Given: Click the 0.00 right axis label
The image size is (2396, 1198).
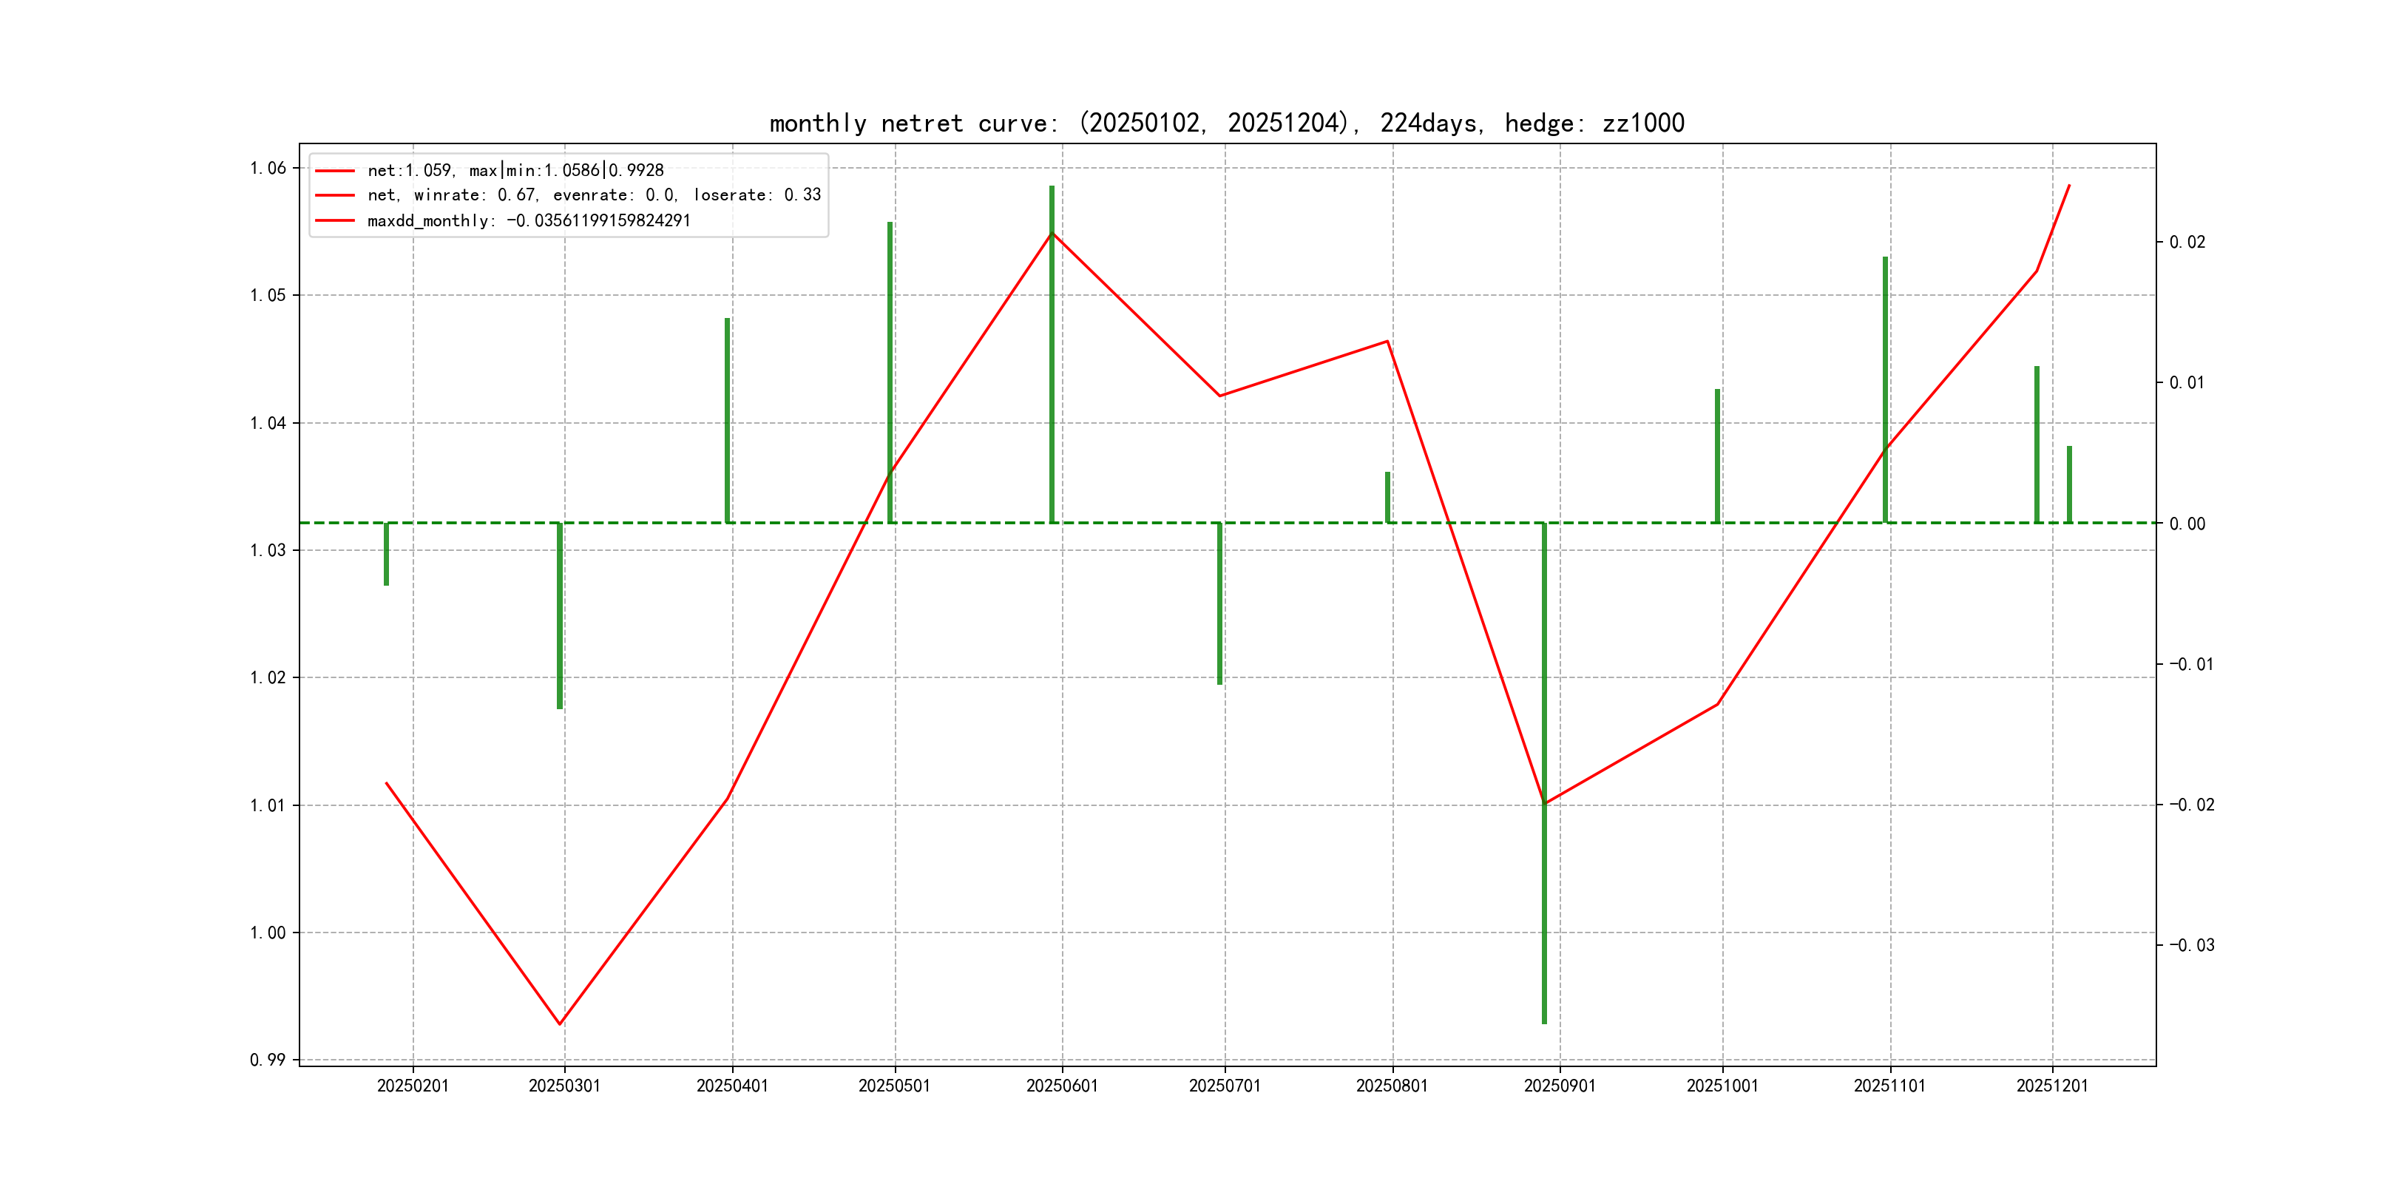Looking at the screenshot, I should [x=2187, y=524].
